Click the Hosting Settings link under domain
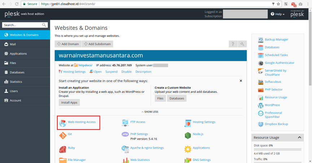312x163 pixels. (x=74, y=72)
